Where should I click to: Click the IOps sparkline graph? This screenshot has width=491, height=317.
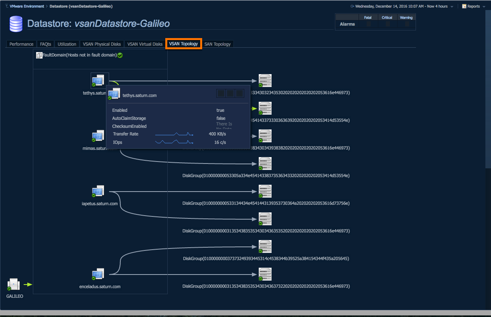(x=174, y=142)
